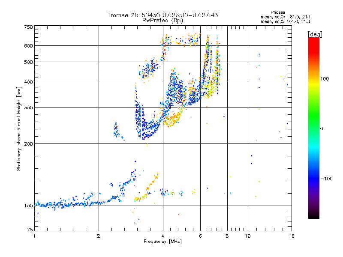
Task: Click the x-axis tick label "6"
Action: tap(200, 236)
